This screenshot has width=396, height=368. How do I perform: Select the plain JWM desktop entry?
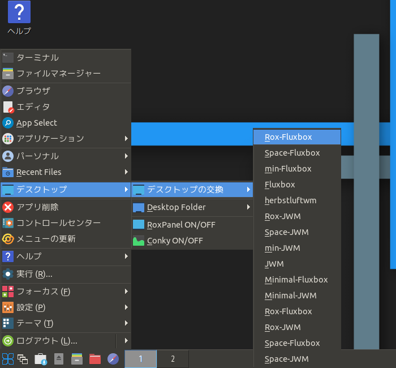(297, 264)
